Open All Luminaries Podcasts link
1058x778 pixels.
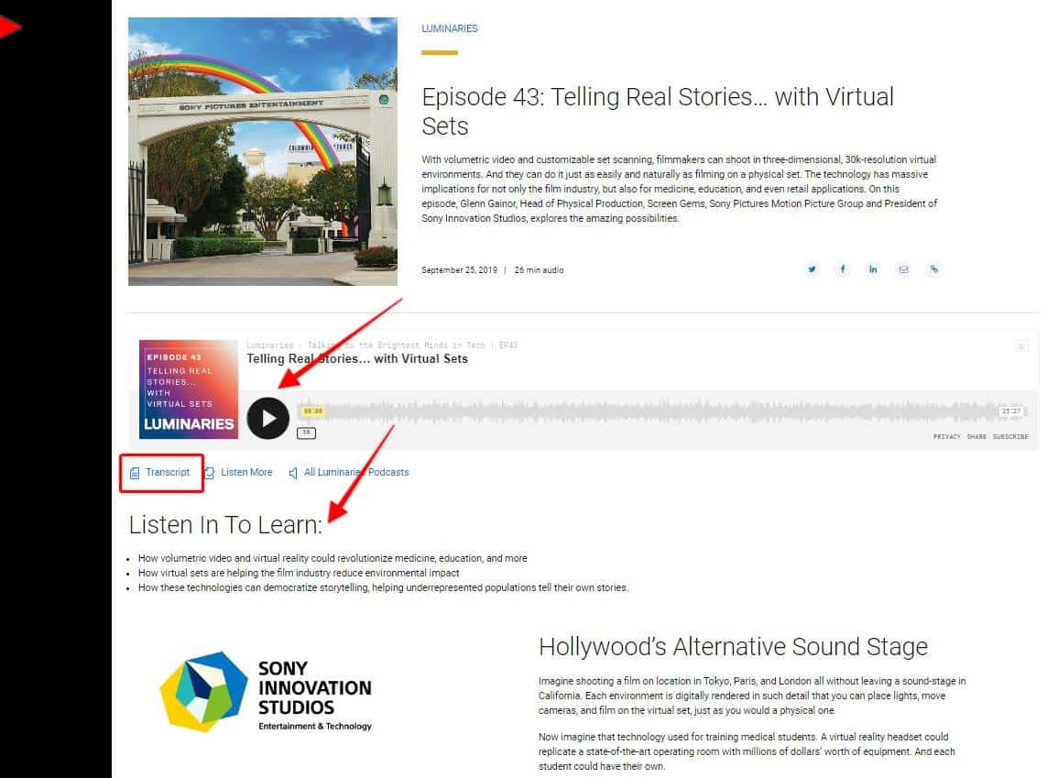(x=356, y=472)
